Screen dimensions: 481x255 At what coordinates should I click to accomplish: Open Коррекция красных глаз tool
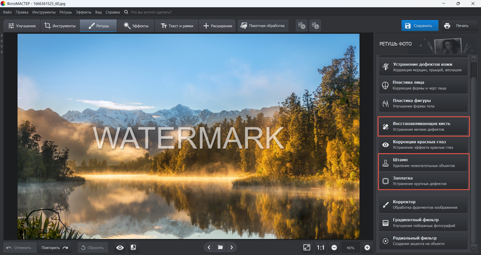pyautogui.click(x=423, y=145)
